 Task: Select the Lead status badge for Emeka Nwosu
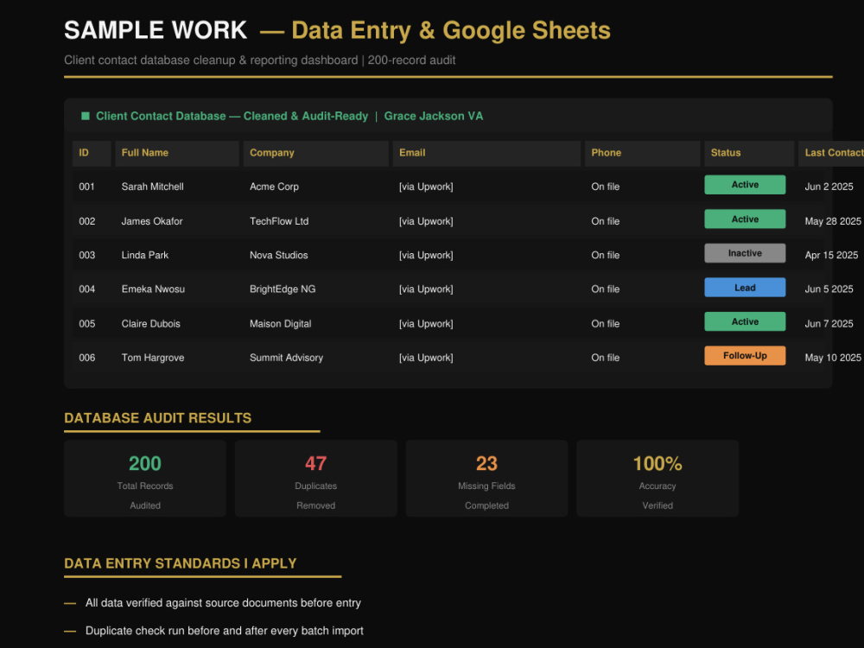(x=745, y=288)
